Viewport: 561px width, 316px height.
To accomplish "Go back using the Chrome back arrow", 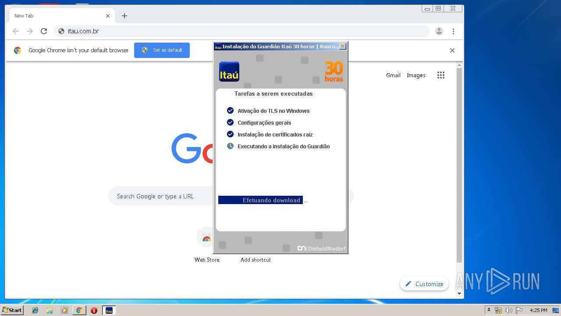I will 16,31.
